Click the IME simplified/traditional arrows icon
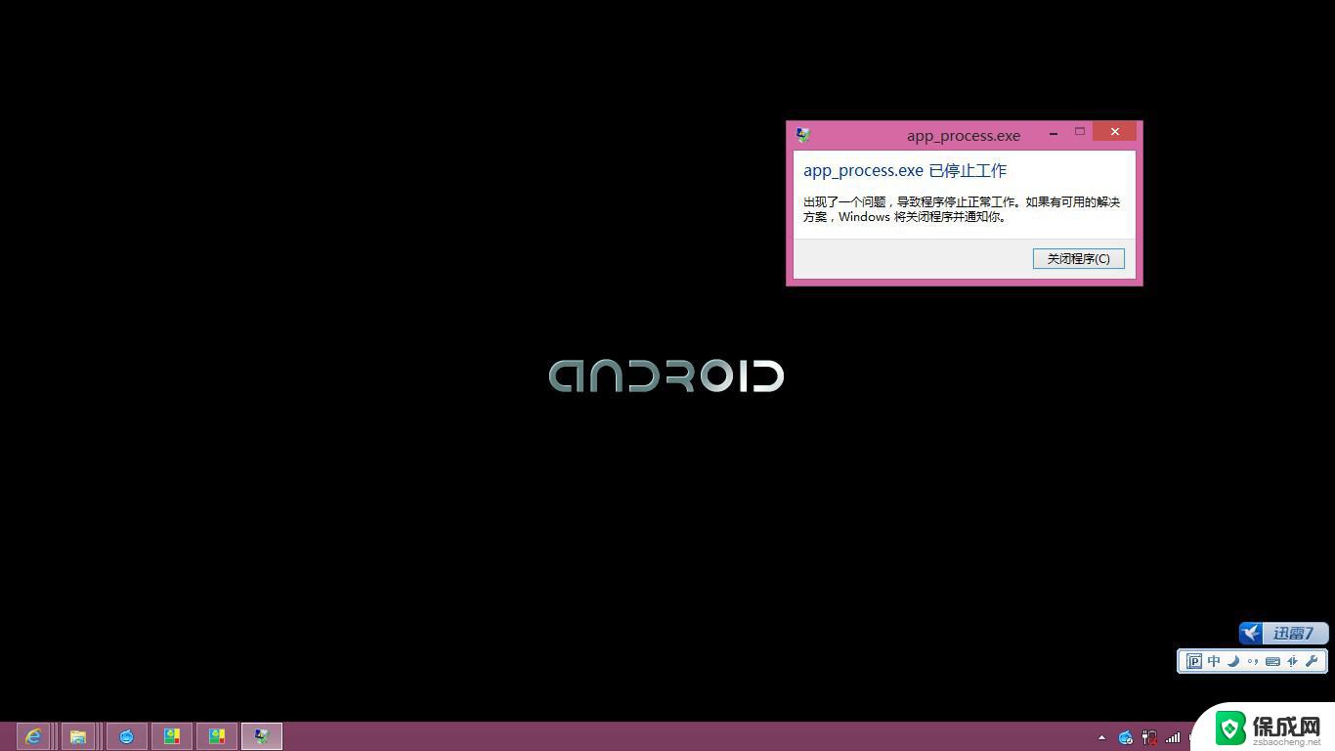Viewport: 1335px width, 751px height. tap(1292, 661)
